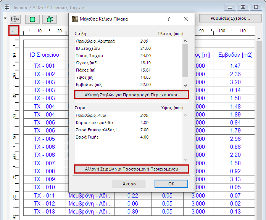Viewport: 266px width, 220px height.
Task: Edit the width value of ID Στοιχείου
Action: (x=145, y=48)
